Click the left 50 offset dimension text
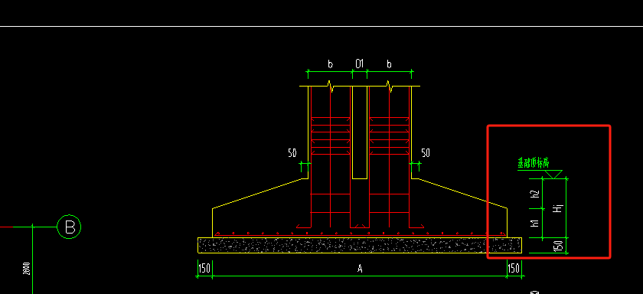643x294 pixels. coord(292,153)
